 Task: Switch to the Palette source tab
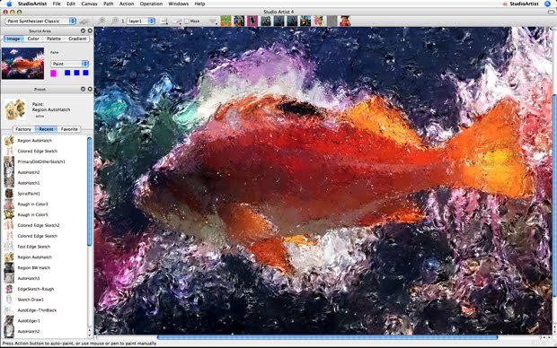coord(54,39)
